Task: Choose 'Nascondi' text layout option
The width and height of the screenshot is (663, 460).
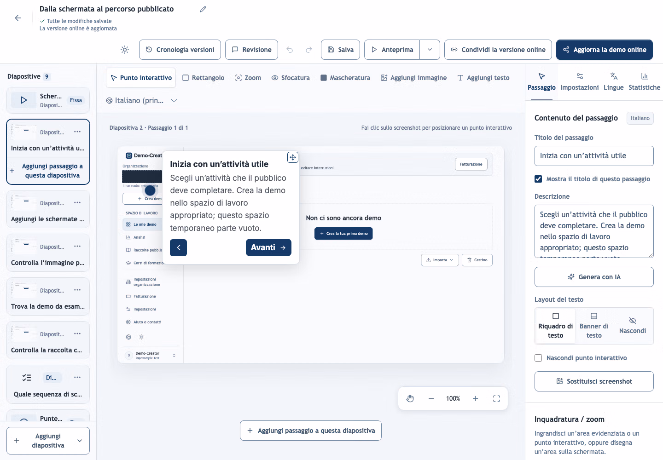Action: [x=633, y=326]
